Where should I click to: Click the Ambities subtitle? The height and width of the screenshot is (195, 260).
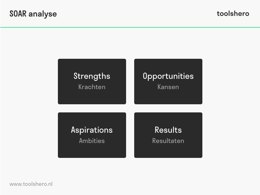point(92,141)
